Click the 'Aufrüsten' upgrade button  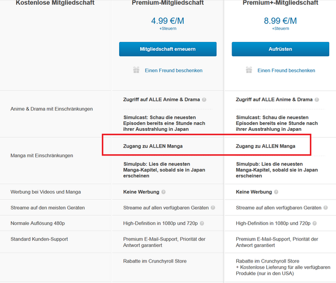click(280, 49)
